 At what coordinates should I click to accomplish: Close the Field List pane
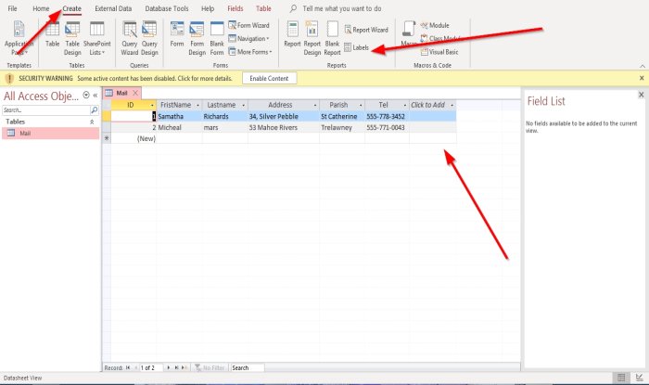[x=641, y=95]
